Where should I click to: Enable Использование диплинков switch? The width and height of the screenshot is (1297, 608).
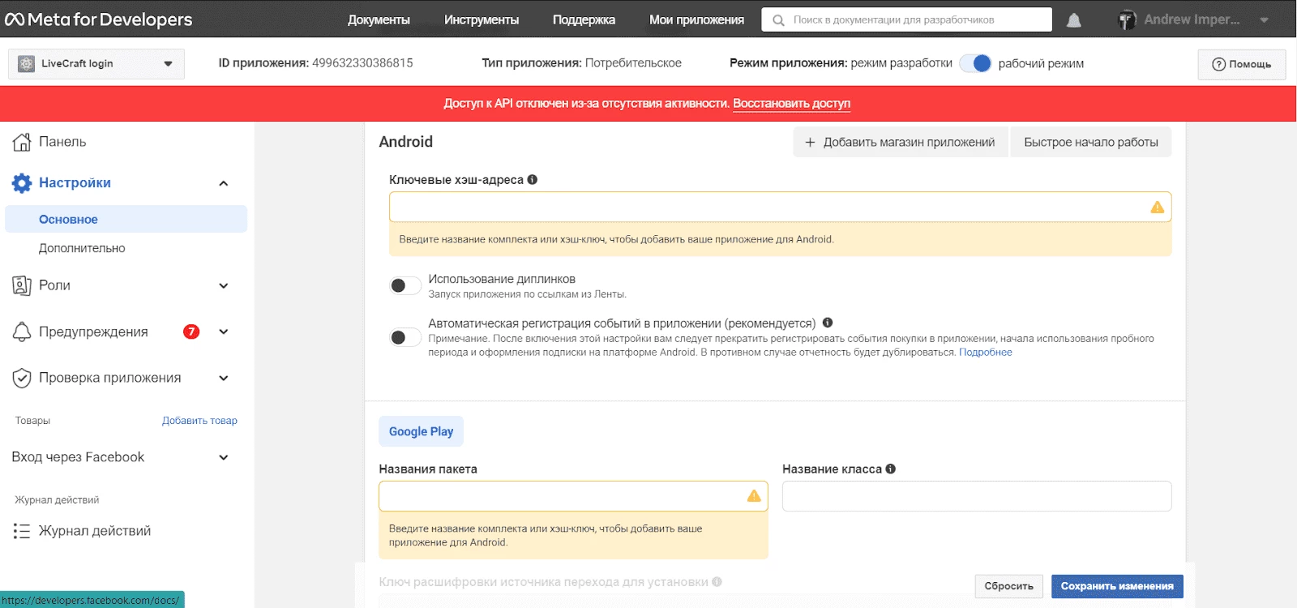tap(405, 285)
